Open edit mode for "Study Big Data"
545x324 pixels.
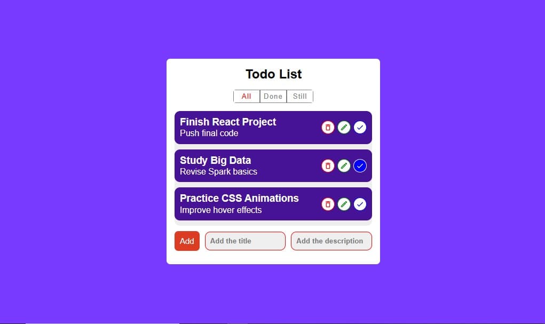[x=344, y=165]
